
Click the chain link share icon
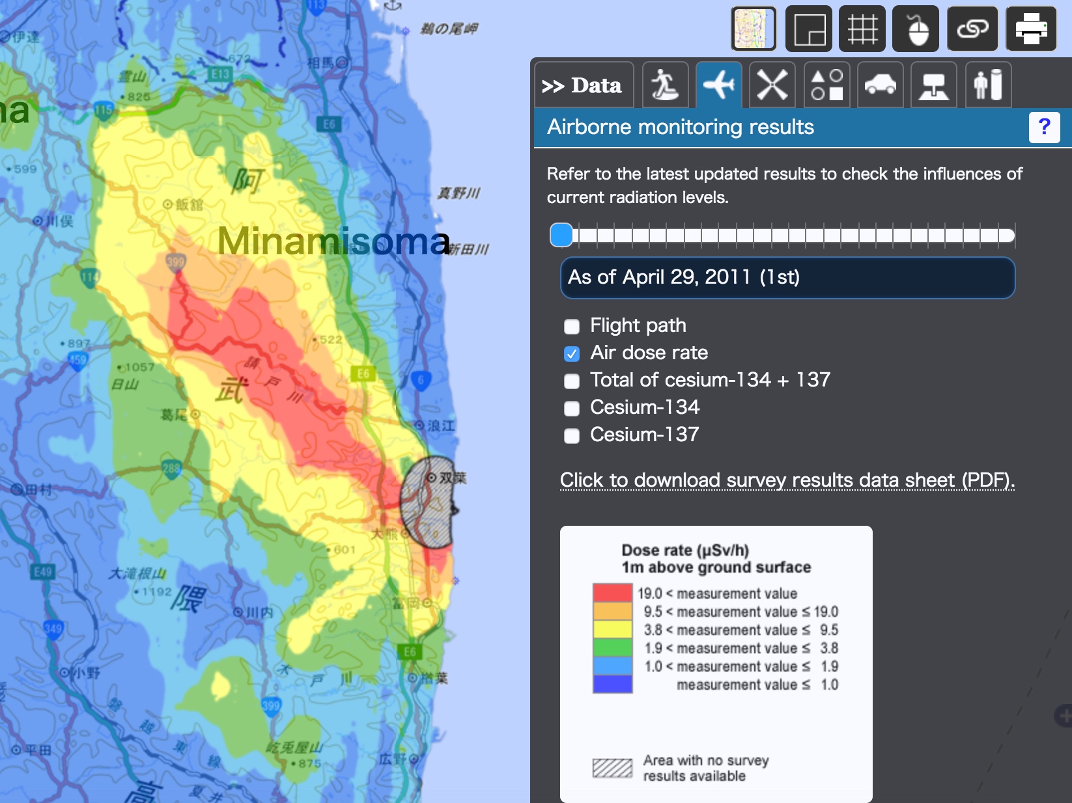[x=972, y=29]
